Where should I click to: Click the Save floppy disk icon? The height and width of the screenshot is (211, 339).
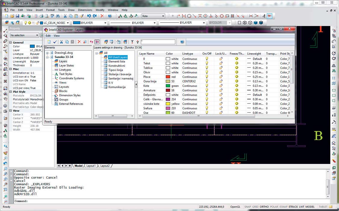[17, 16]
